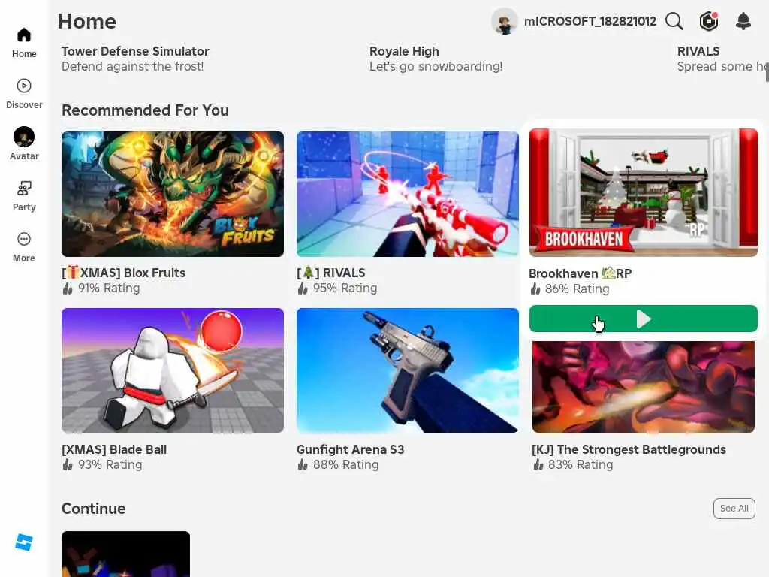Click the Recommended For You heading
This screenshot has width=769, height=577.
(x=145, y=110)
